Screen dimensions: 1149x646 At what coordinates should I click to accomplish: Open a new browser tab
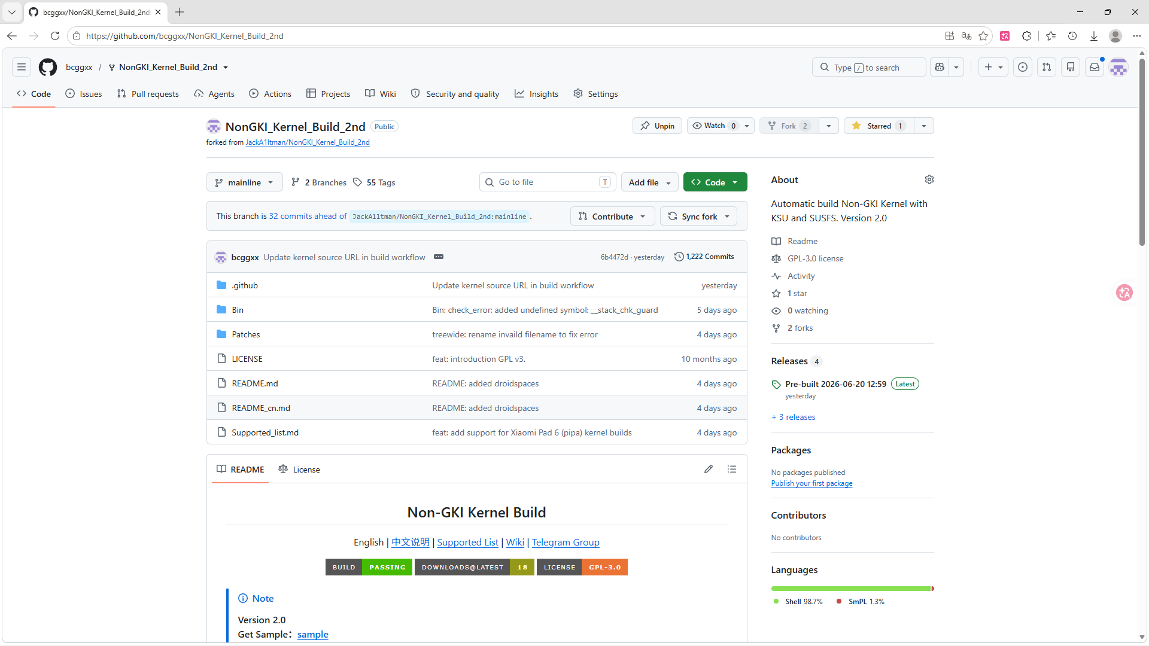(x=180, y=12)
